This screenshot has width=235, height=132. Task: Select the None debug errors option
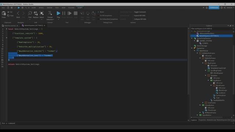click(x=102, y=12)
